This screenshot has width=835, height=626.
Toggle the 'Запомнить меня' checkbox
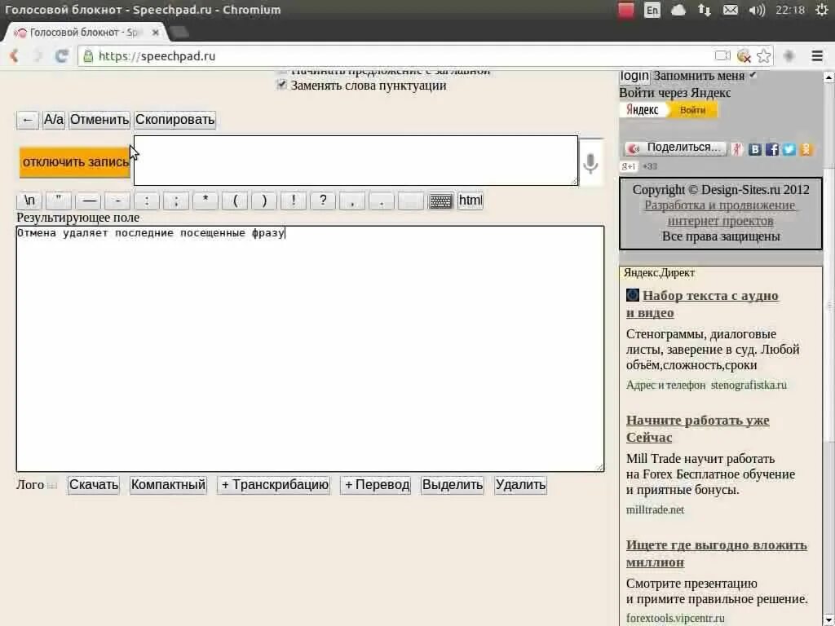point(753,76)
